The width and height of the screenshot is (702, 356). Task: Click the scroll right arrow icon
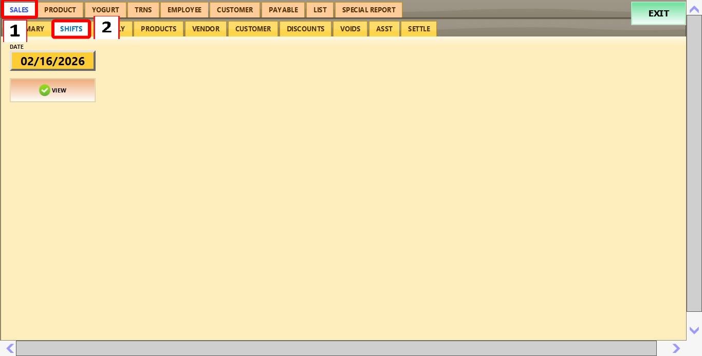click(x=676, y=349)
